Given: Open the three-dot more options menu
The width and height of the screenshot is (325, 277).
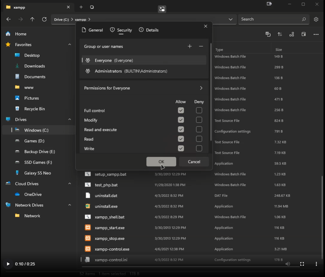Looking at the screenshot, I should coord(316,35).
